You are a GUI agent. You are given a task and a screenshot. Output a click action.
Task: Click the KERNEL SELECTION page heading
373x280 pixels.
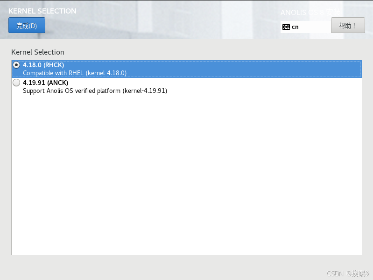(42, 11)
